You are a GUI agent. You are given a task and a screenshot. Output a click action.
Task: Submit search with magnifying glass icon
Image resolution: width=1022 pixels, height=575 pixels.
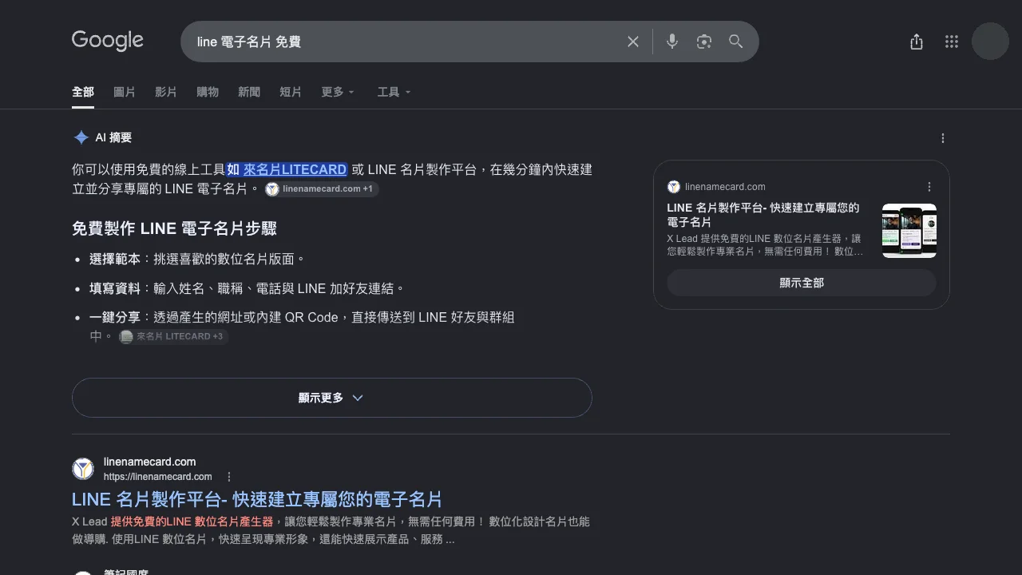[x=736, y=42]
